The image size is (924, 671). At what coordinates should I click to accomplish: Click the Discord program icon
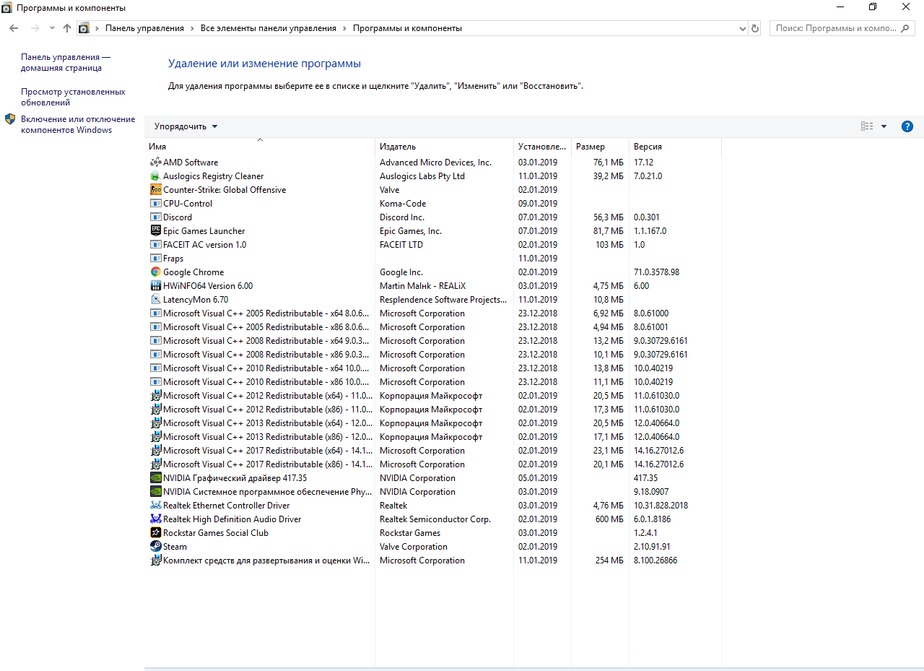coord(155,217)
